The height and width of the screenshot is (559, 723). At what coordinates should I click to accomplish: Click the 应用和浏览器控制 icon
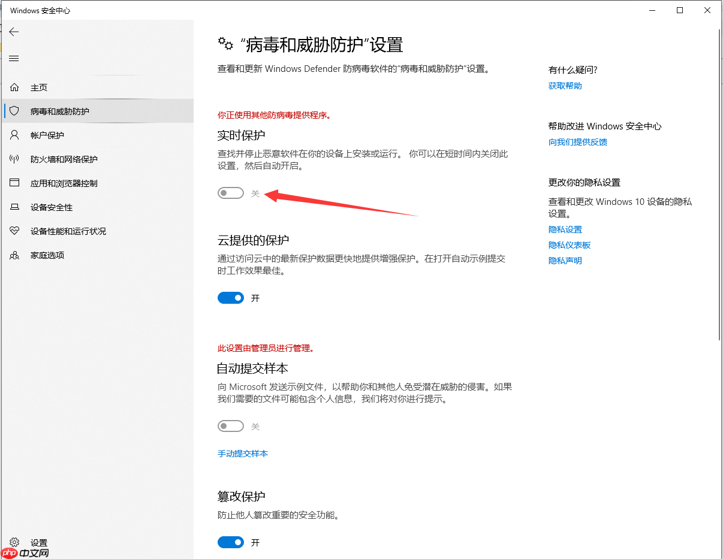click(14, 183)
